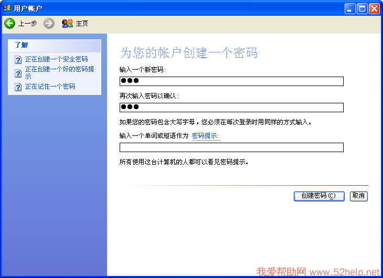Viewport: 383px width, 278px height.
Task: Click the 用户帐户 title bar icon
Action: click(x=7, y=8)
